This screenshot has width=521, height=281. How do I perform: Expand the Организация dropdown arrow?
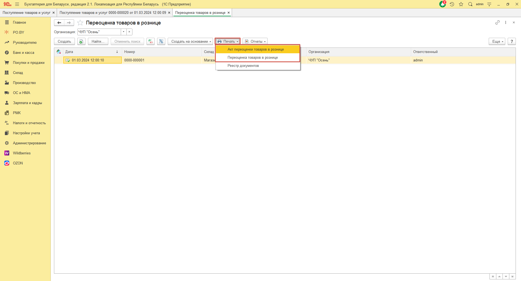[x=124, y=32]
